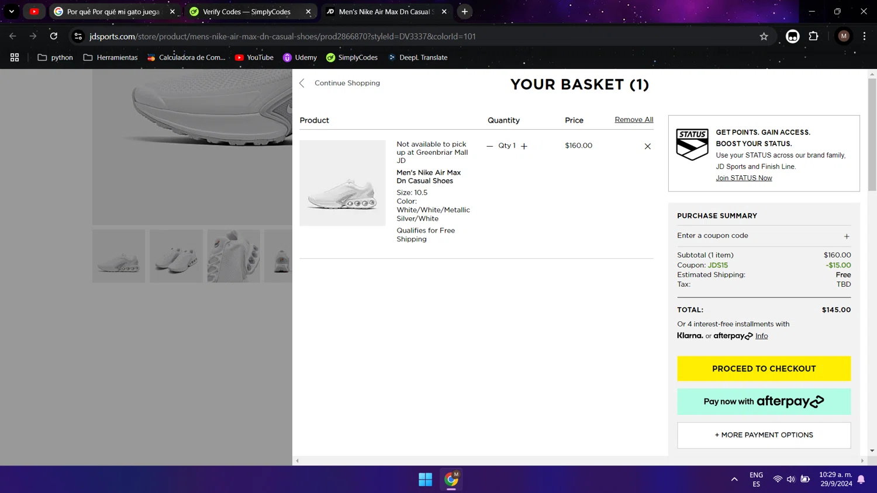Viewport: 877px width, 493px height.
Task: Open the apps grid in bookmarks bar
Action: (x=15, y=57)
